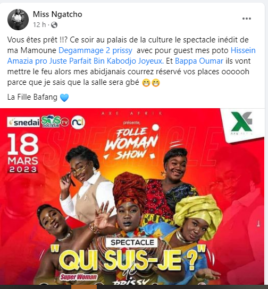Image resolution: width=268 pixels, height=289 pixels.
Task: Click the SOS Docteur TV logo
Action: tap(55, 122)
